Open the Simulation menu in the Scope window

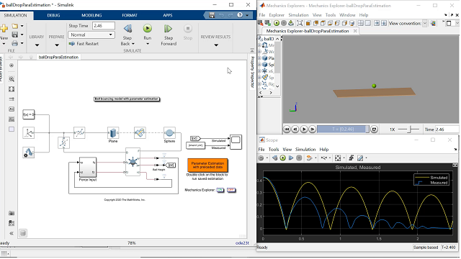coord(305,150)
